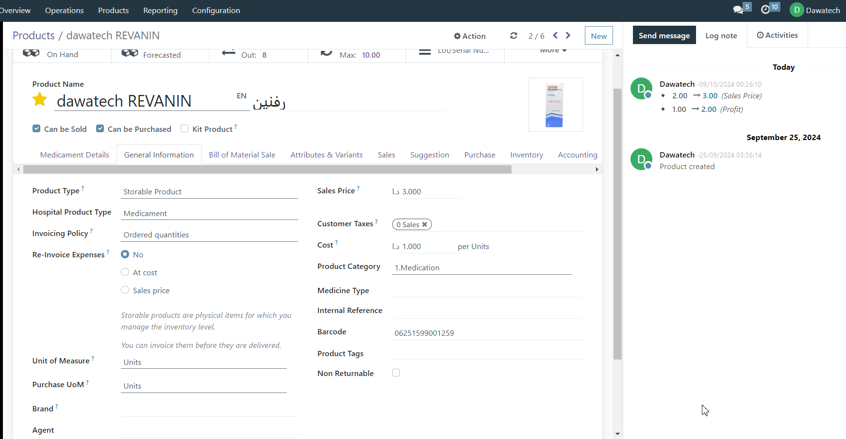The height and width of the screenshot is (439, 846).
Task: Edit the Cost 1.000 field
Action: [429, 246]
